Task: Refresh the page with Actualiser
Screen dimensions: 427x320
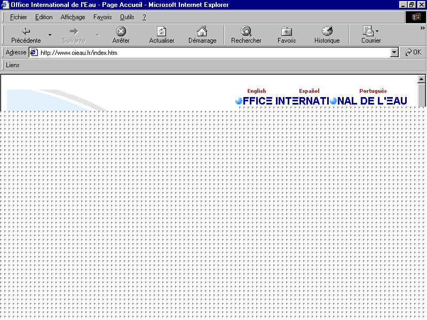Action: point(162,35)
